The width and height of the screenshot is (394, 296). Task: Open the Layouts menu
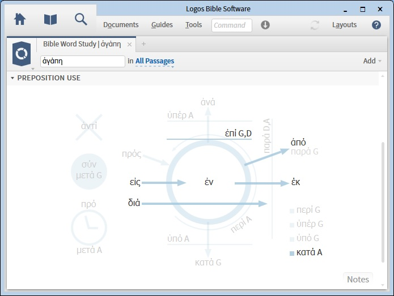click(x=344, y=25)
